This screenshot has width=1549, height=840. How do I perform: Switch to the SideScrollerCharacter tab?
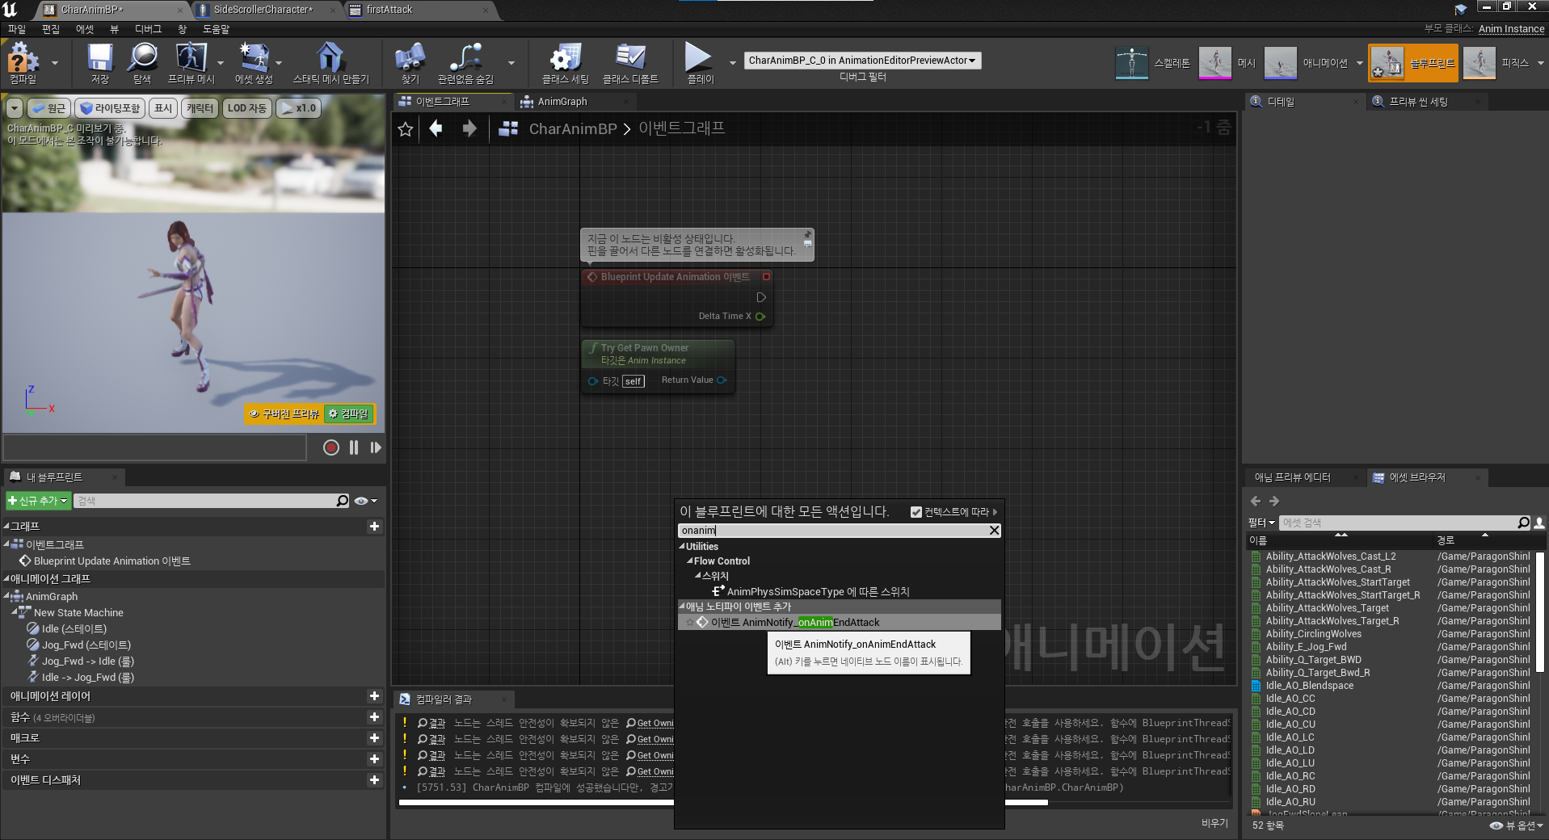click(263, 10)
